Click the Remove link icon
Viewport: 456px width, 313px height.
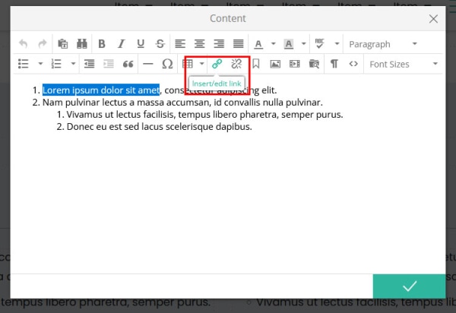pyautogui.click(x=236, y=64)
